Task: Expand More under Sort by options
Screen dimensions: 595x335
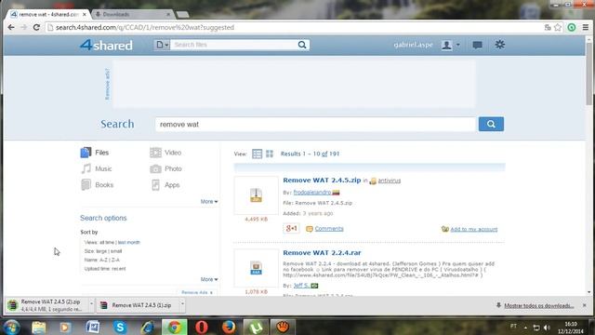Action: point(209,279)
